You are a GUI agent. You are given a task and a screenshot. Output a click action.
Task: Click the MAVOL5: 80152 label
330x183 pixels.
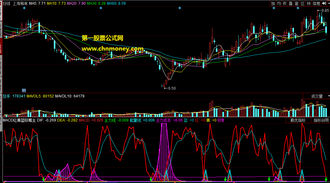click(40, 96)
